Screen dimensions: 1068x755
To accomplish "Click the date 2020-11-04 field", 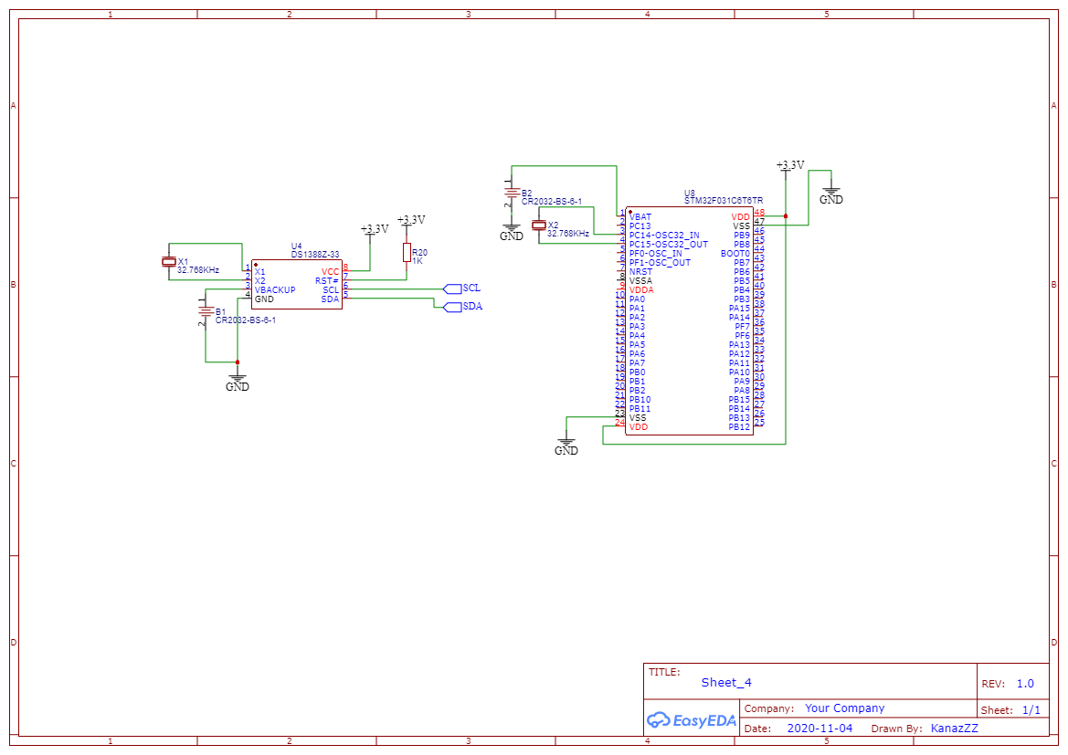I will tap(819, 729).
